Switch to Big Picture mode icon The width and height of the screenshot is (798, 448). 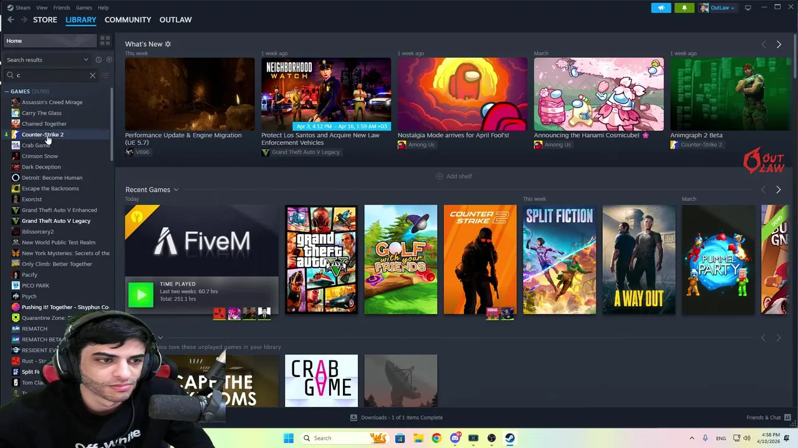tap(748, 7)
